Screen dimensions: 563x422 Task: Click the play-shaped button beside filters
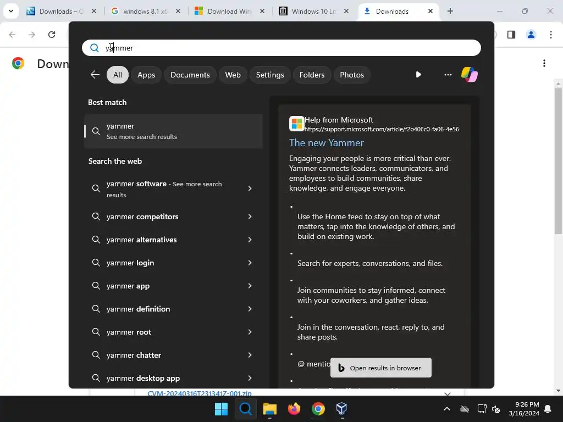[x=418, y=75]
